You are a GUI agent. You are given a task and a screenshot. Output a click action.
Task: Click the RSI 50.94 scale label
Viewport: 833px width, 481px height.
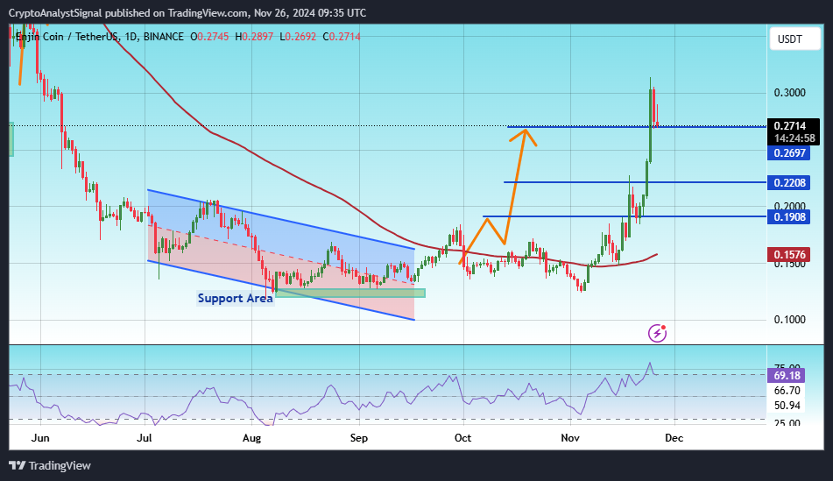(x=787, y=406)
